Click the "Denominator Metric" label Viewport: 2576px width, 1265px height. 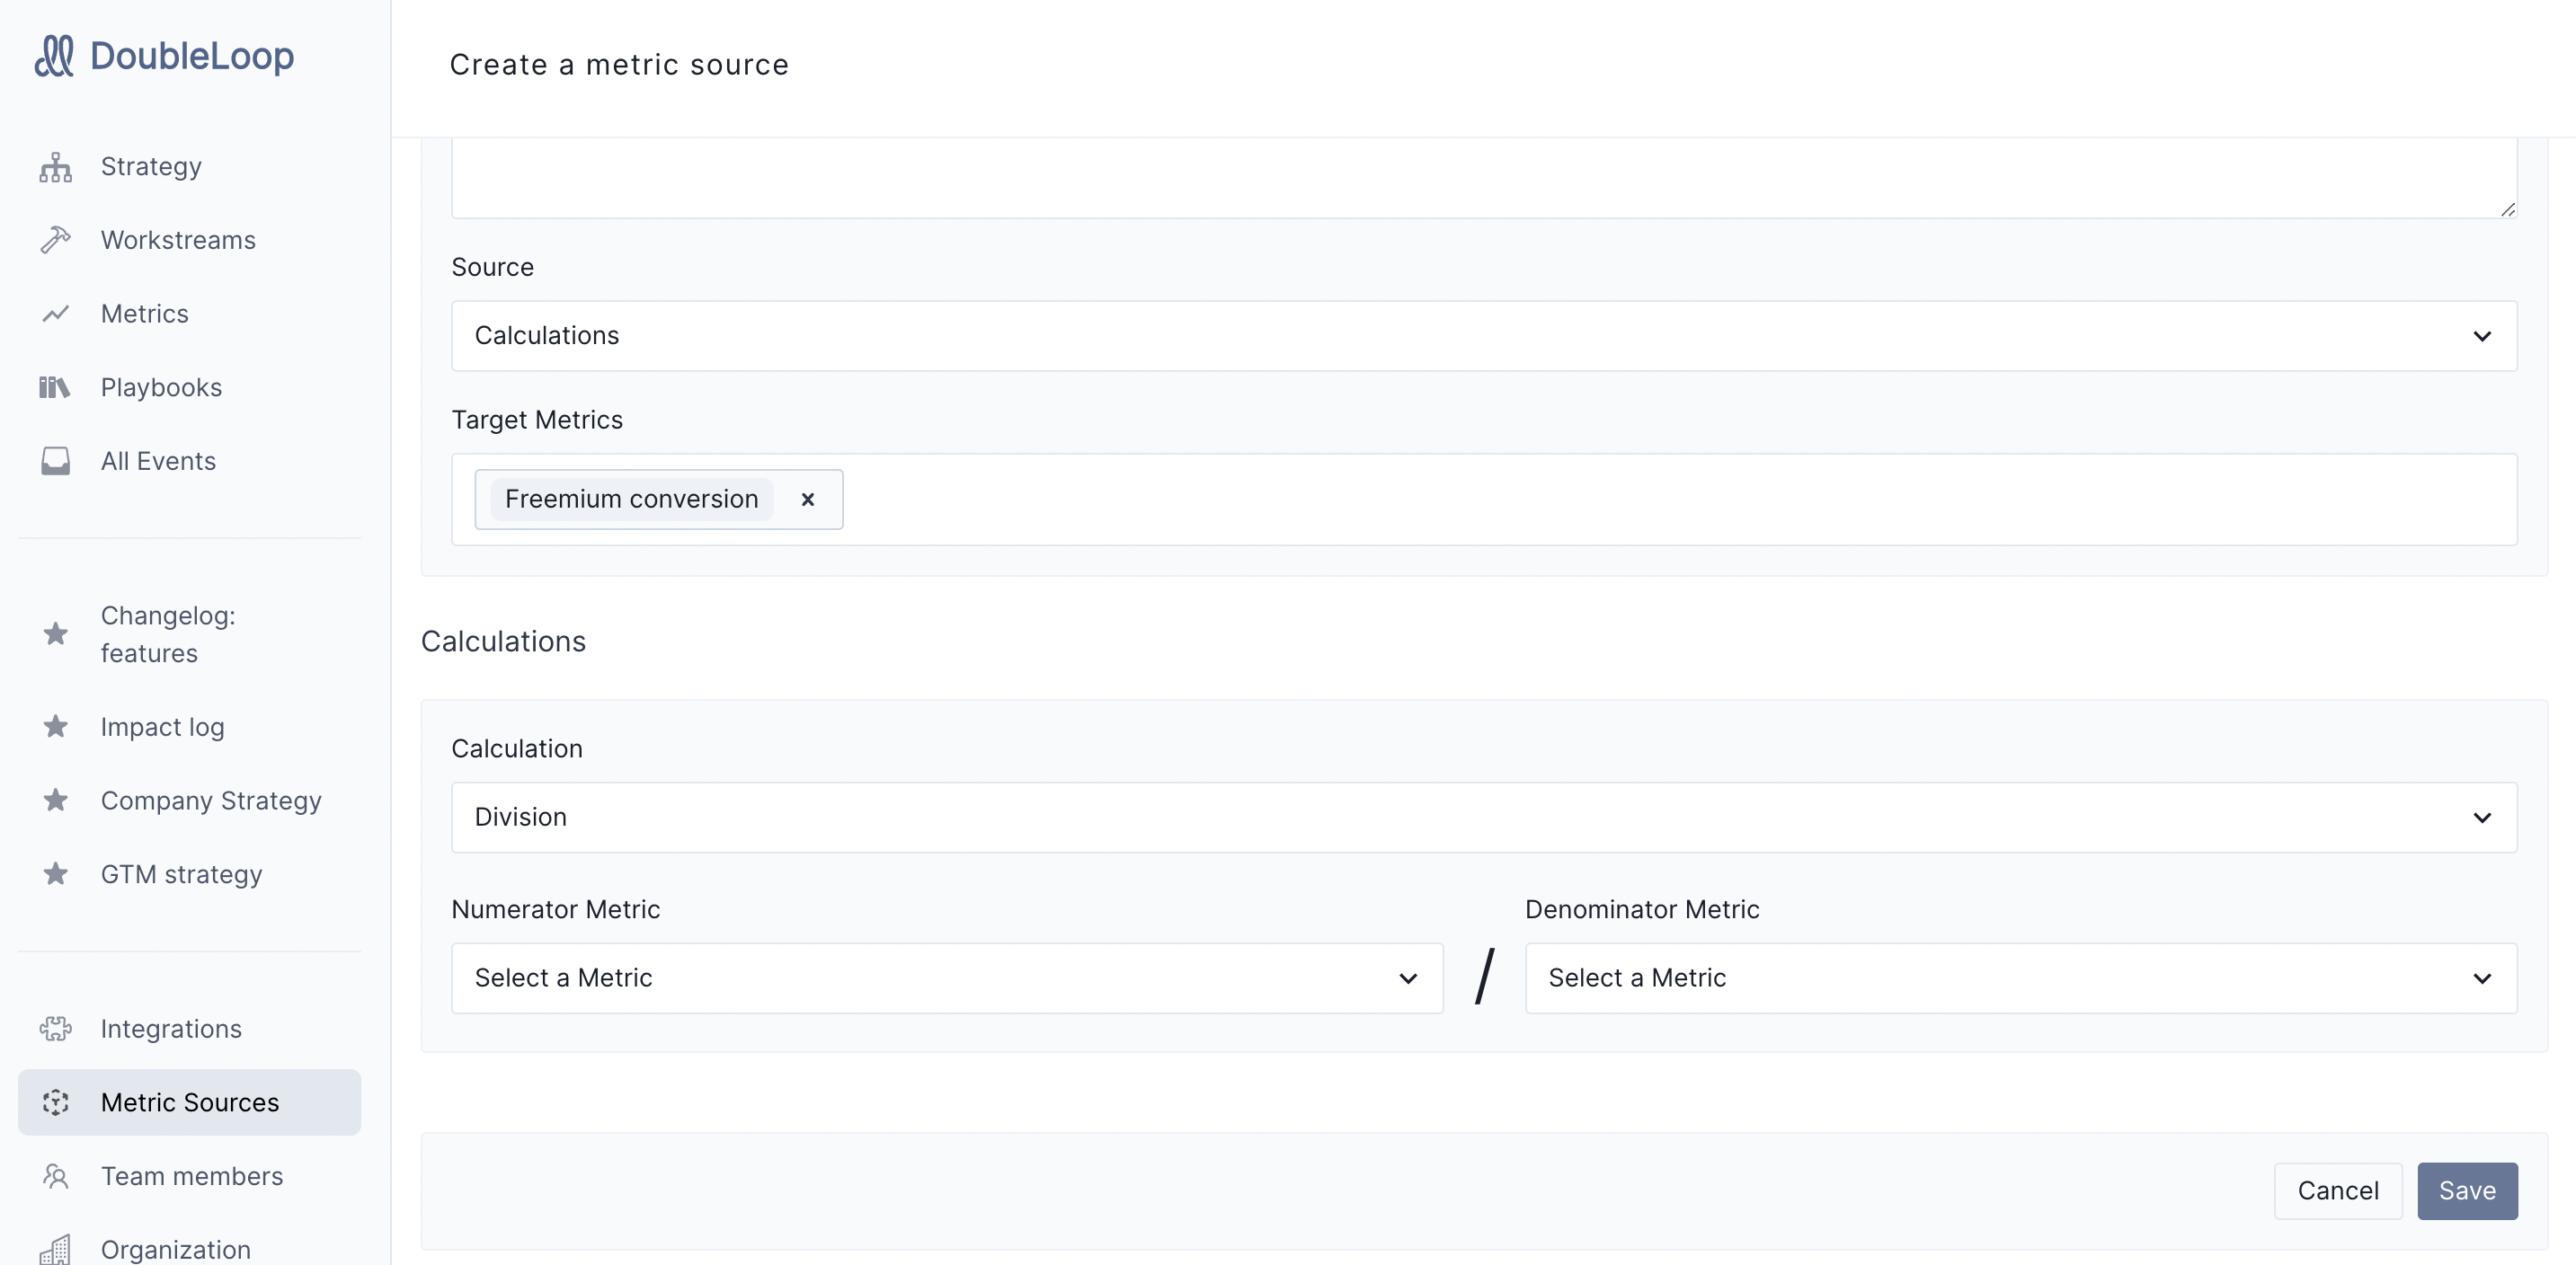click(1642, 909)
